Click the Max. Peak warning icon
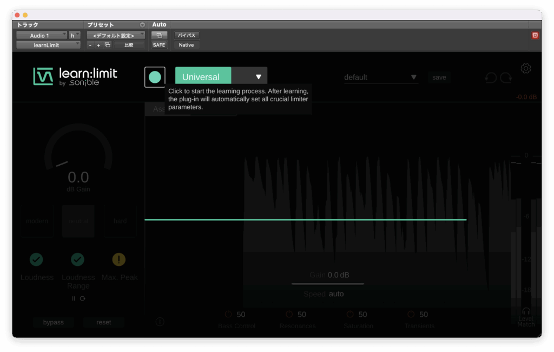The height and width of the screenshot is (352, 554). click(x=118, y=259)
